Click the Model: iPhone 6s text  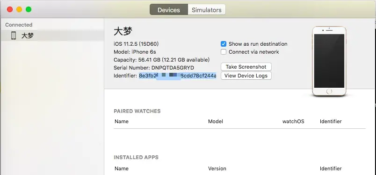pos(135,52)
